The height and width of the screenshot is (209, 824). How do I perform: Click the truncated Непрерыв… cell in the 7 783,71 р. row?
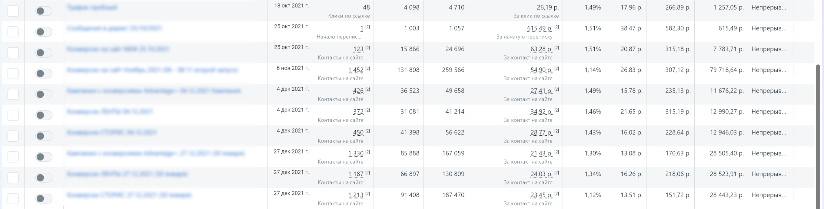[769, 49]
